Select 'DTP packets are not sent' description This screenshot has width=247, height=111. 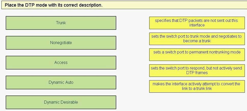click(197, 23)
